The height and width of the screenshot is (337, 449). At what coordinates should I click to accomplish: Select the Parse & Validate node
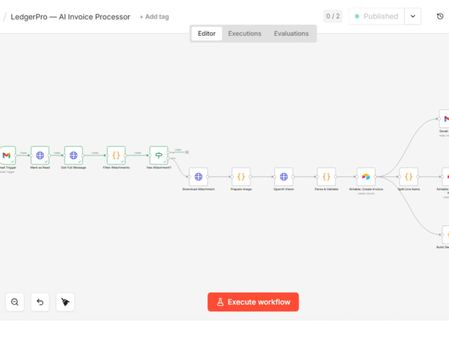point(326,177)
